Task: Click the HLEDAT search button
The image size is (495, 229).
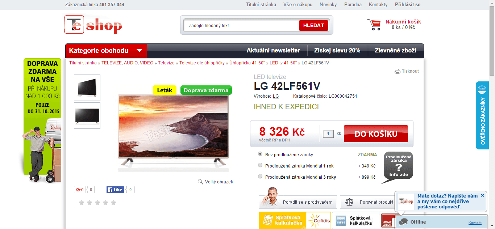Action: [x=314, y=25]
